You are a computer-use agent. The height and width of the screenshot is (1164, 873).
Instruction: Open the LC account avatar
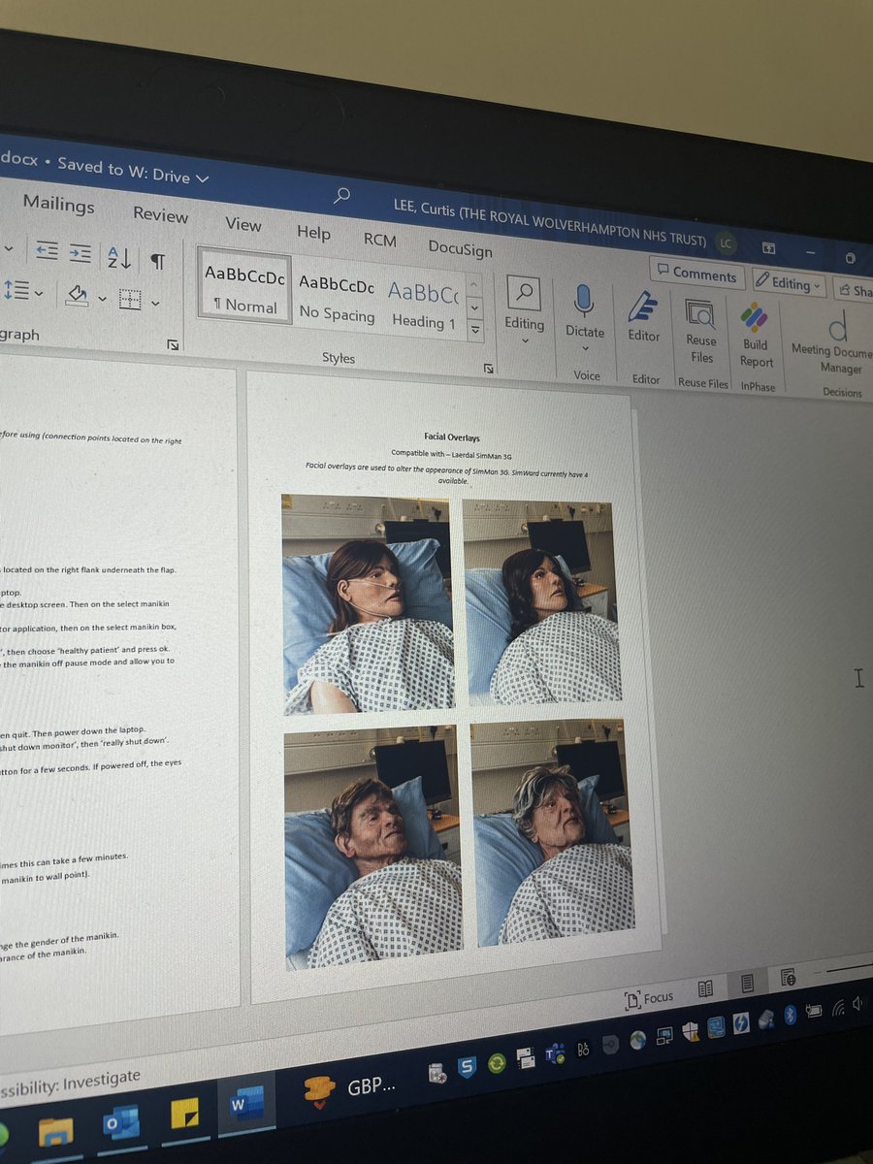click(725, 242)
